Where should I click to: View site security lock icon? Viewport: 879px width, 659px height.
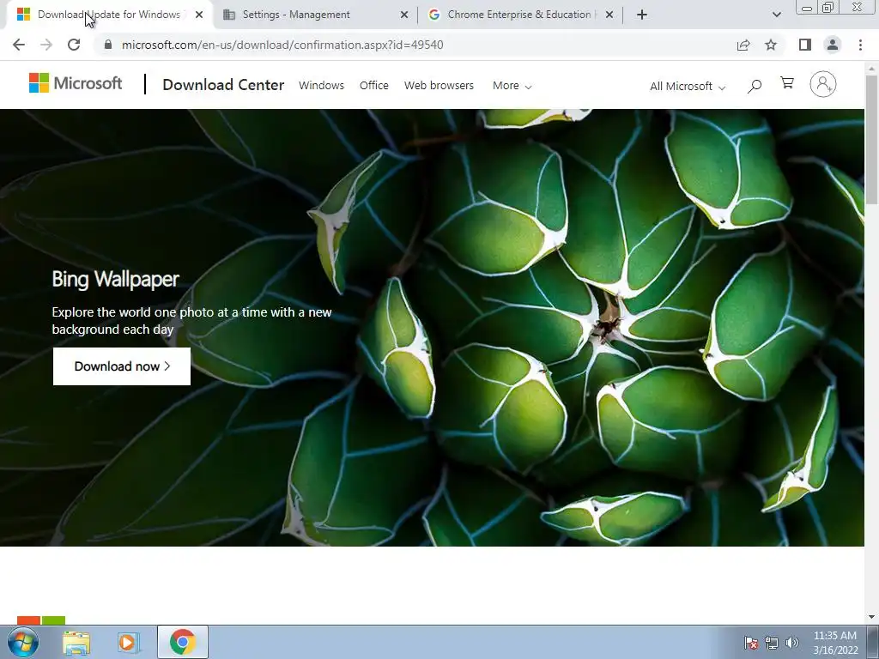pyautogui.click(x=107, y=45)
